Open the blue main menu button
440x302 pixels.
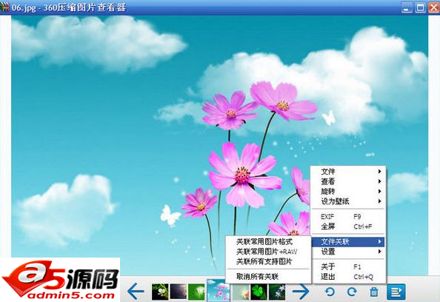(396, 292)
